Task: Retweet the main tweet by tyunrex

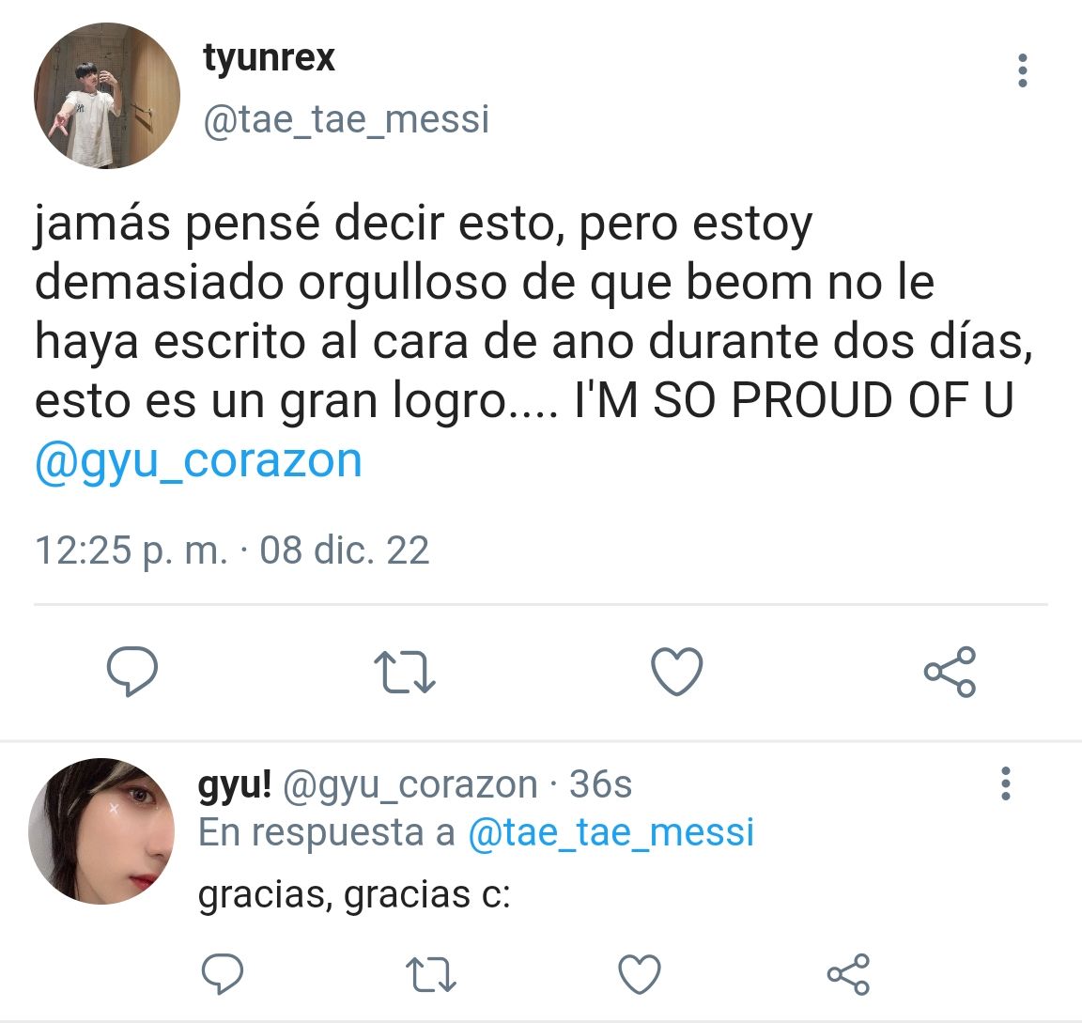Action: coord(405,672)
